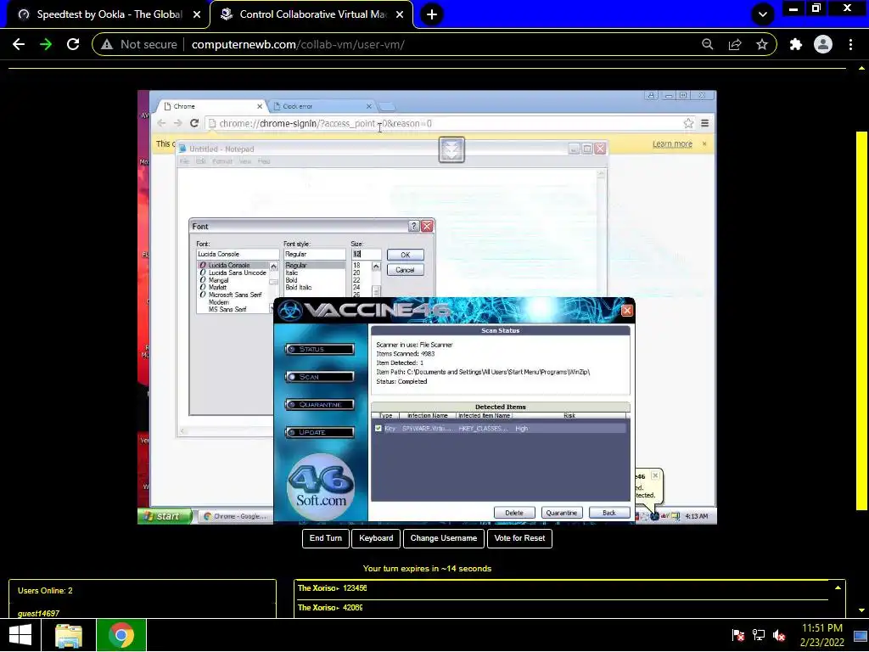
Task: Click the Infection Name column header
Action: click(x=428, y=415)
